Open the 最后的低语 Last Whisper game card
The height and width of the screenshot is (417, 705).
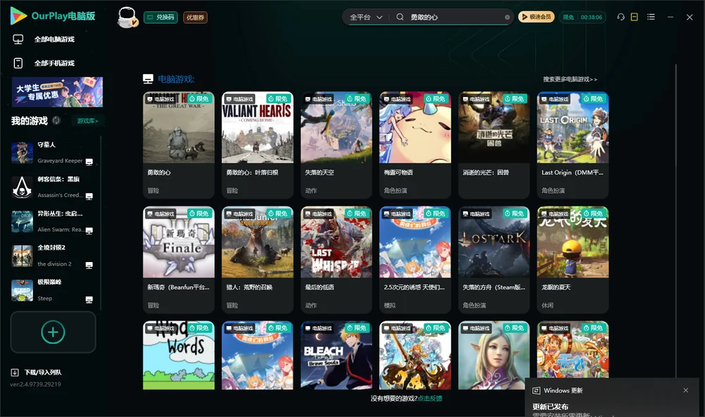(336, 260)
